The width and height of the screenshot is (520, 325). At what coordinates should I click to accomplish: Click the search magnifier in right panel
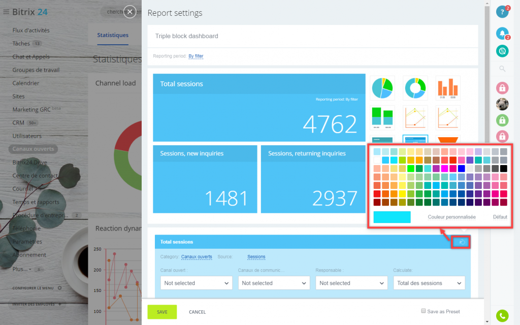tap(502, 69)
